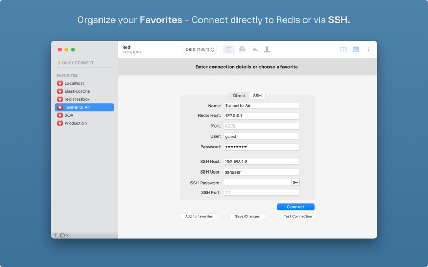
Task: Click the Test Connection button
Action: pos(298,216)
